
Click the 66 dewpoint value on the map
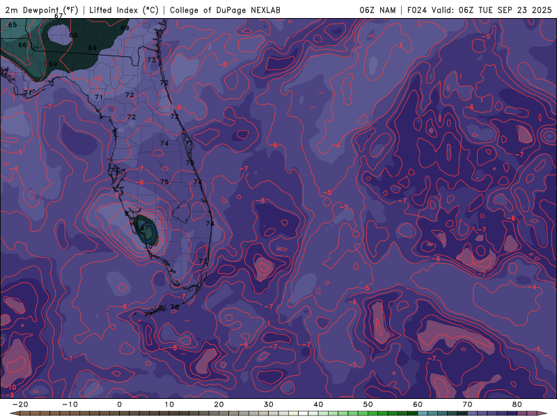click(x=22, y=45)
